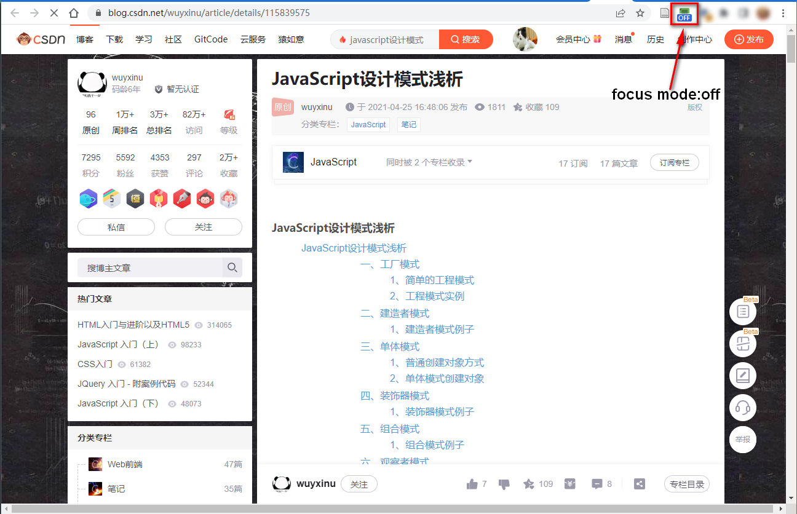This screenshot has width=797, height=514.
Task: Click the share page icon in address bar
Action: click(x=621, y=13)
